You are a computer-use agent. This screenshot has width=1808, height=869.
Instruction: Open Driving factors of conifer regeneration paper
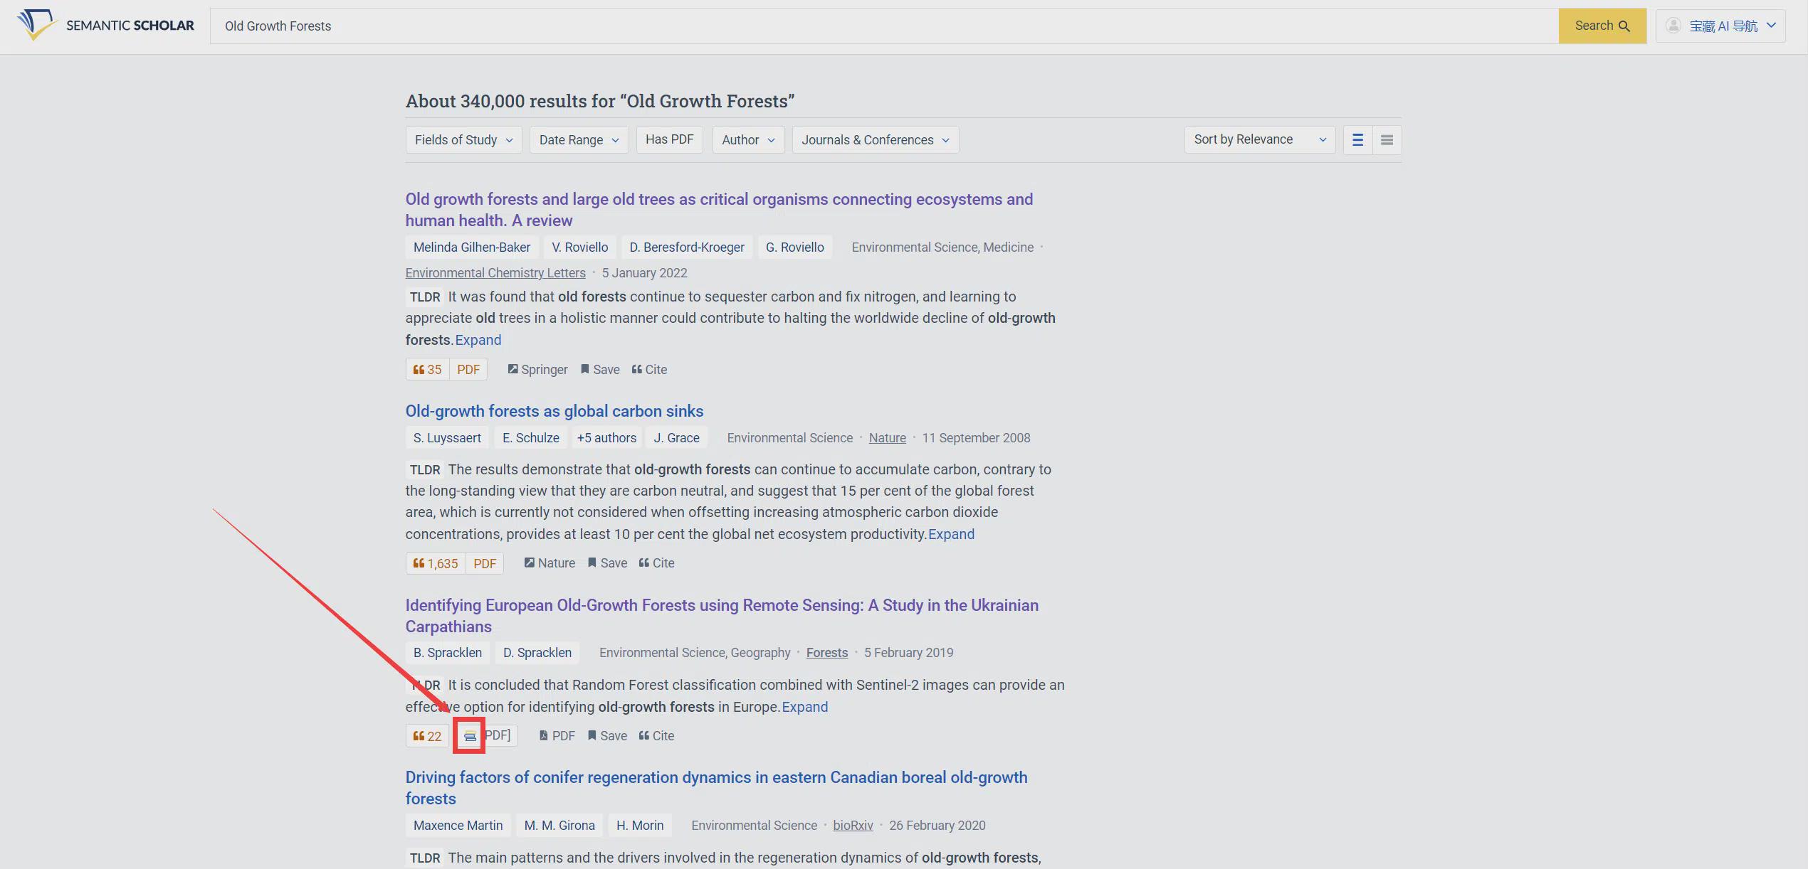click(x=716, y=788)
